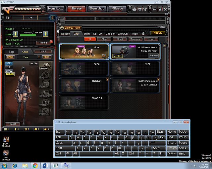Viewport: 212px width, 169px height.
Task: Click the Replay button
Action: pos(158,33)
